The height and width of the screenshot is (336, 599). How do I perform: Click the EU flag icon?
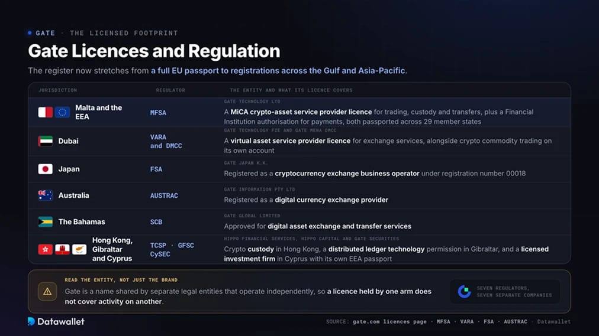[62, 112]
